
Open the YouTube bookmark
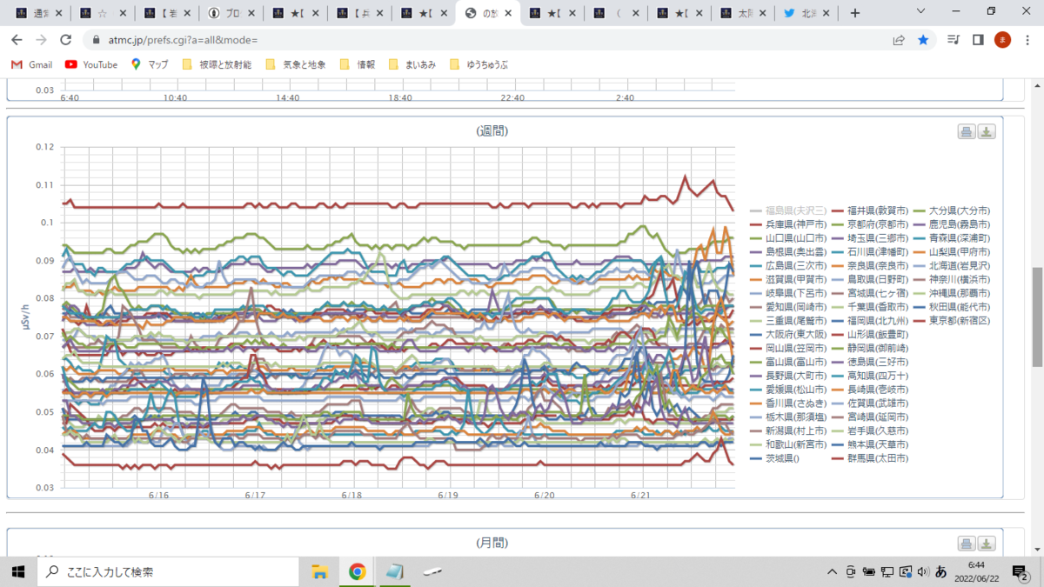pyautogui.click(x=91, y=64)
